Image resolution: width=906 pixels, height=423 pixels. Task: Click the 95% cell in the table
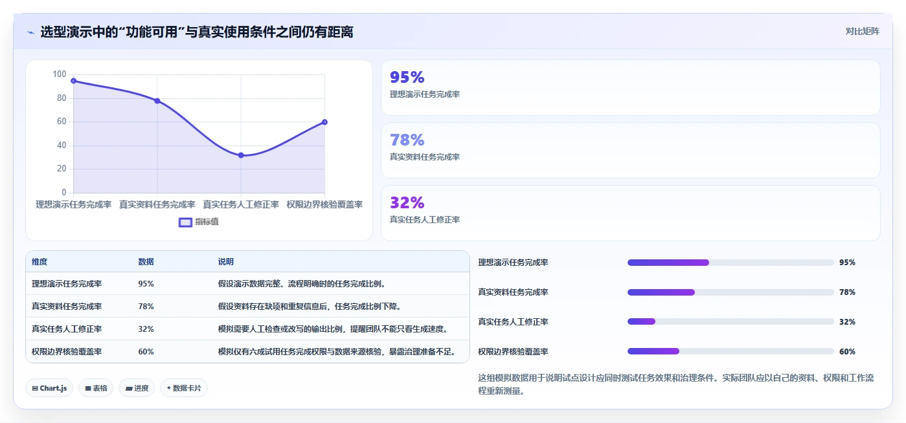coord(146,284)
